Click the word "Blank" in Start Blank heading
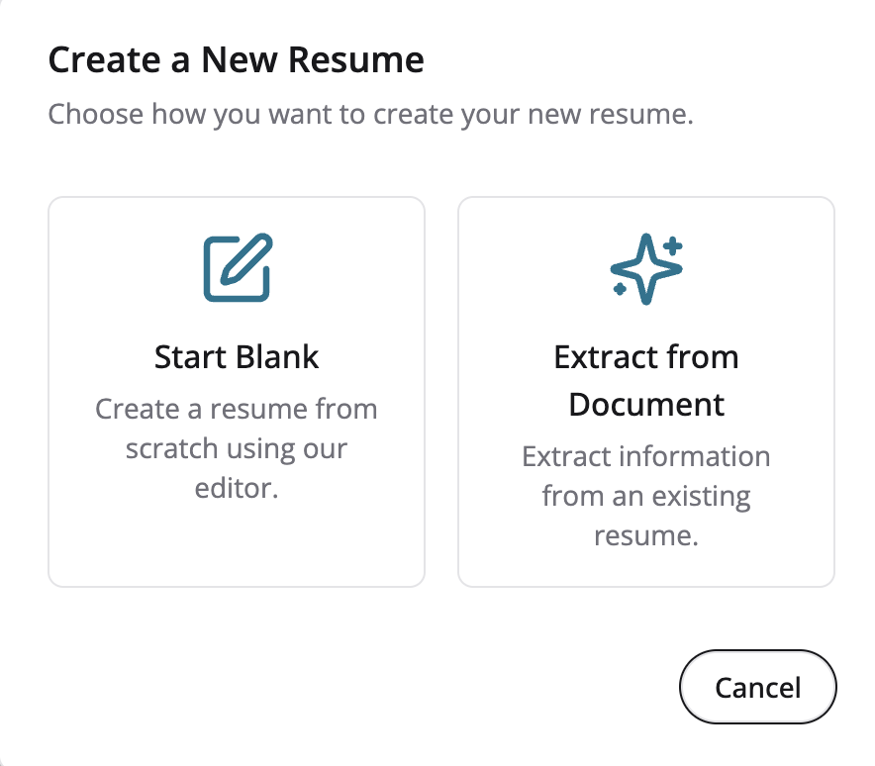The height and width of the screenshot is (766, 875). (279, 357)
